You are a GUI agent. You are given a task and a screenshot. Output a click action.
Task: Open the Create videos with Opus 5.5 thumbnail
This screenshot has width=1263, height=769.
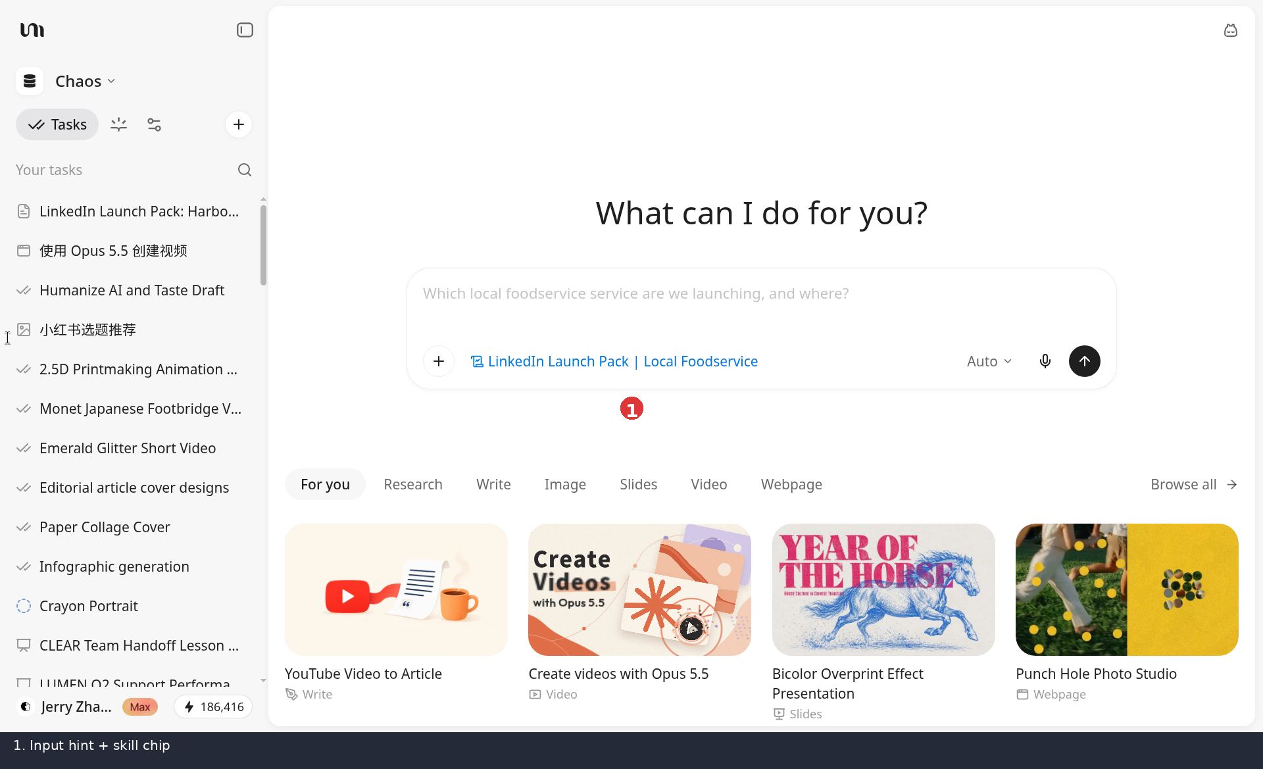point(639,589)
